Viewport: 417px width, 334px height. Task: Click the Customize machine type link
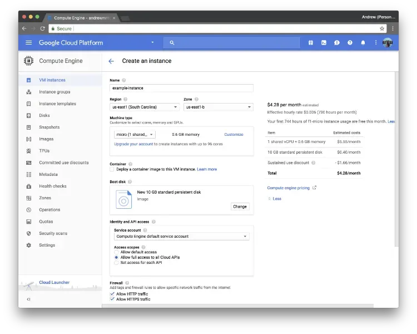[x=234, y=134]
